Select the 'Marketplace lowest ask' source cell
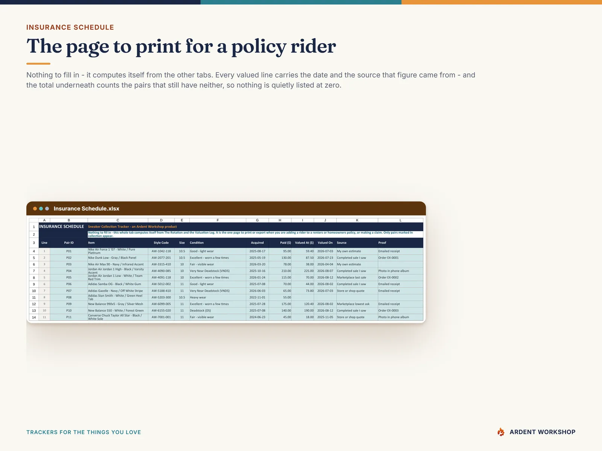 357,304
